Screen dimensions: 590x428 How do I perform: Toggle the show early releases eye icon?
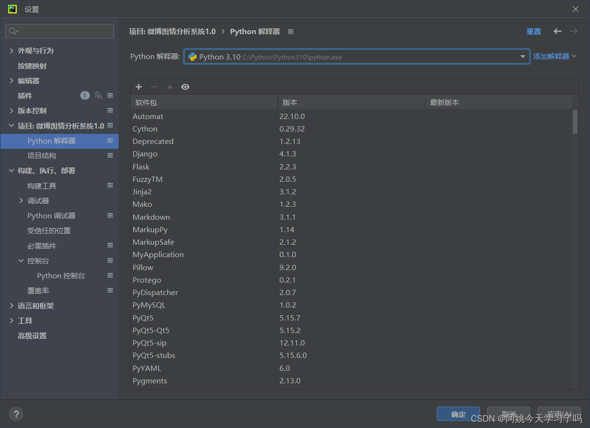pos(185,87)
